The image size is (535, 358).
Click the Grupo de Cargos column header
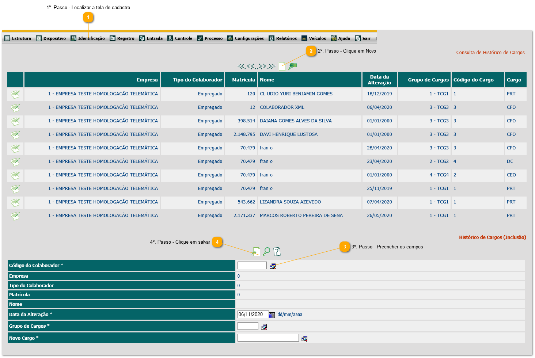coord(424,80)
